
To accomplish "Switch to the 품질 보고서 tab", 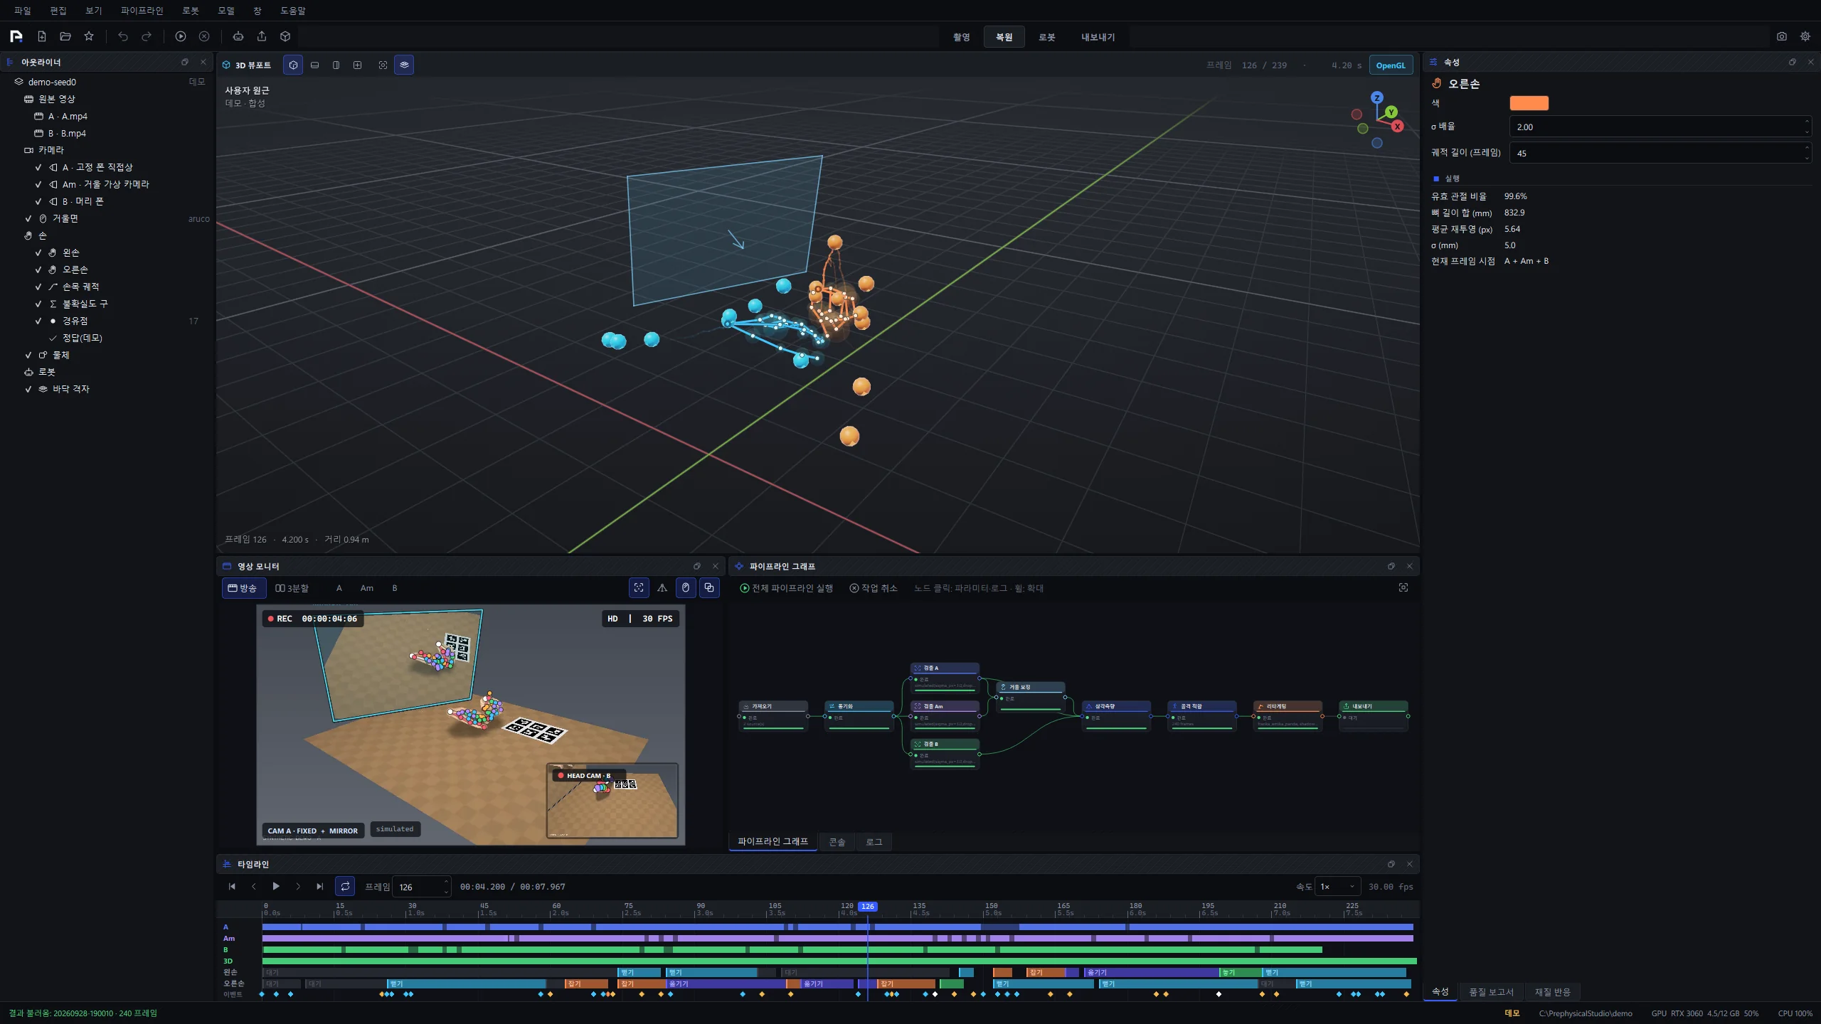I will (x=1491, y=991).
